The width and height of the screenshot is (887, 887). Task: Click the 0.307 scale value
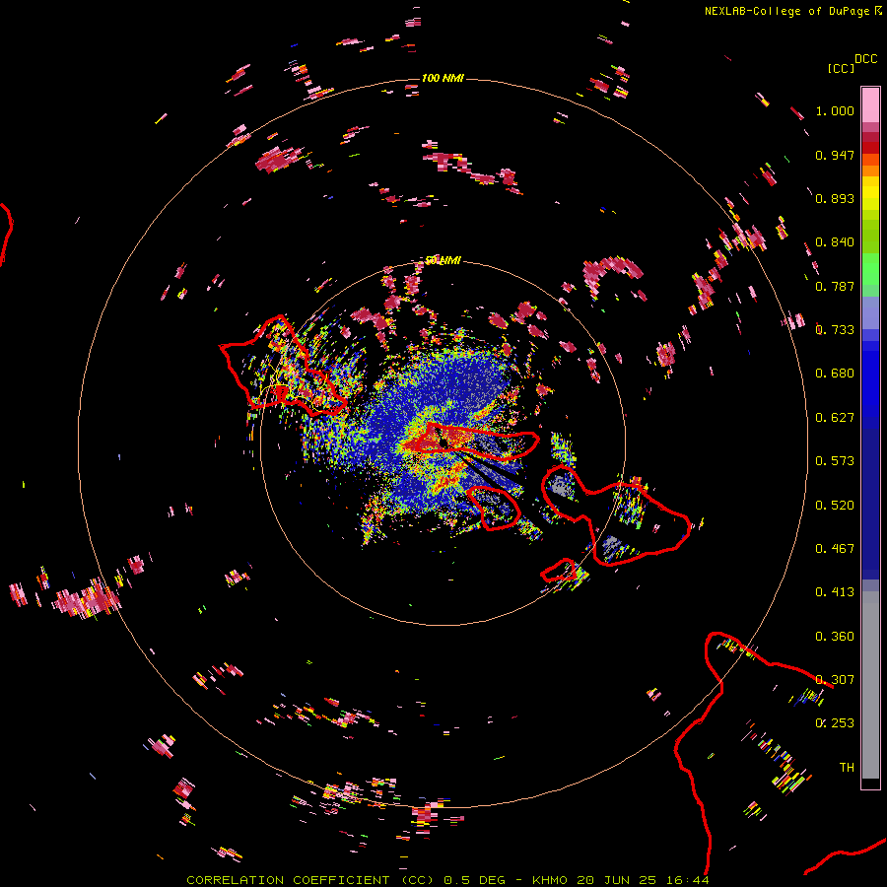[835, 680]
